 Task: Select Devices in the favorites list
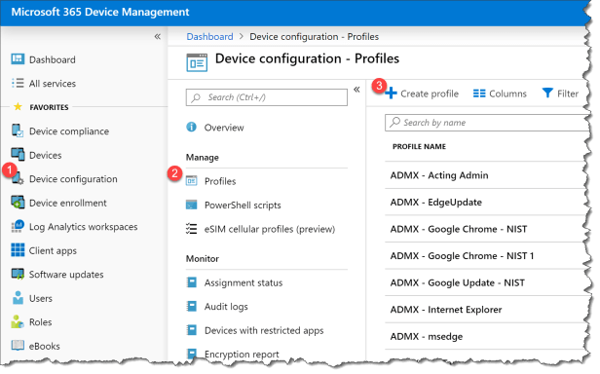point(45,155)
